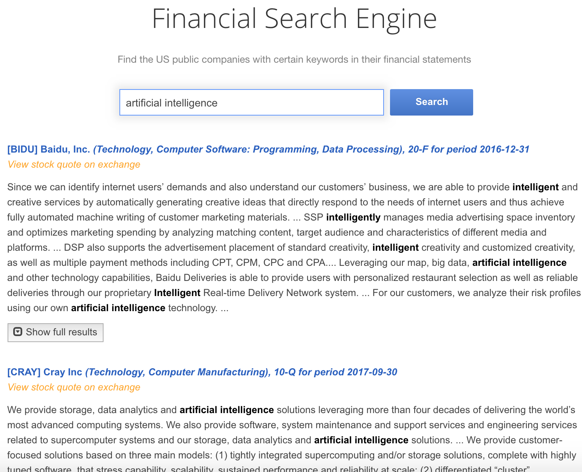Show full results for the Baidu filing
This screenshot has width=582, height=472.
point(56,332)
